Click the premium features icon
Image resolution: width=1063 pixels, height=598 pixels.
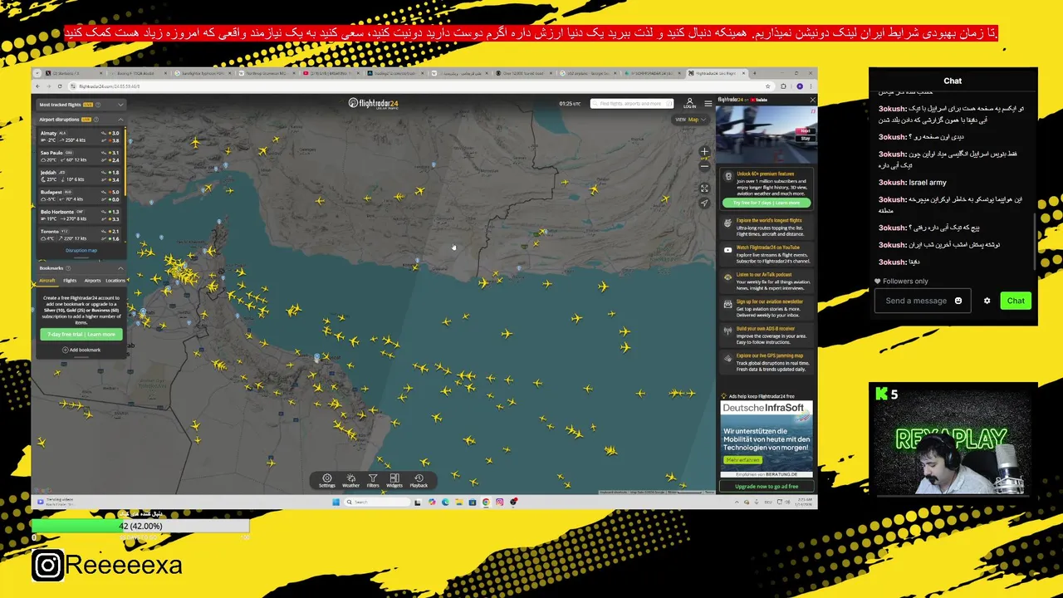(728, 176)
